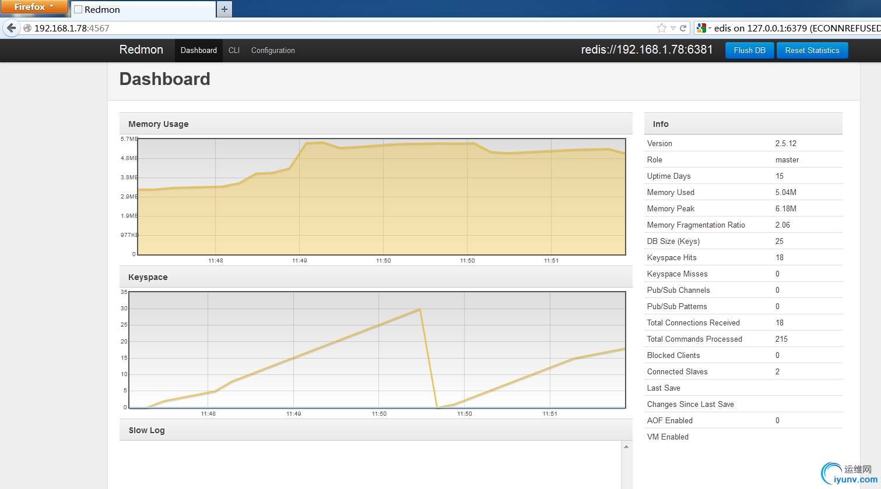Open the Firefox application menu
Screen dimensions: 881x489
coord(34,7)
